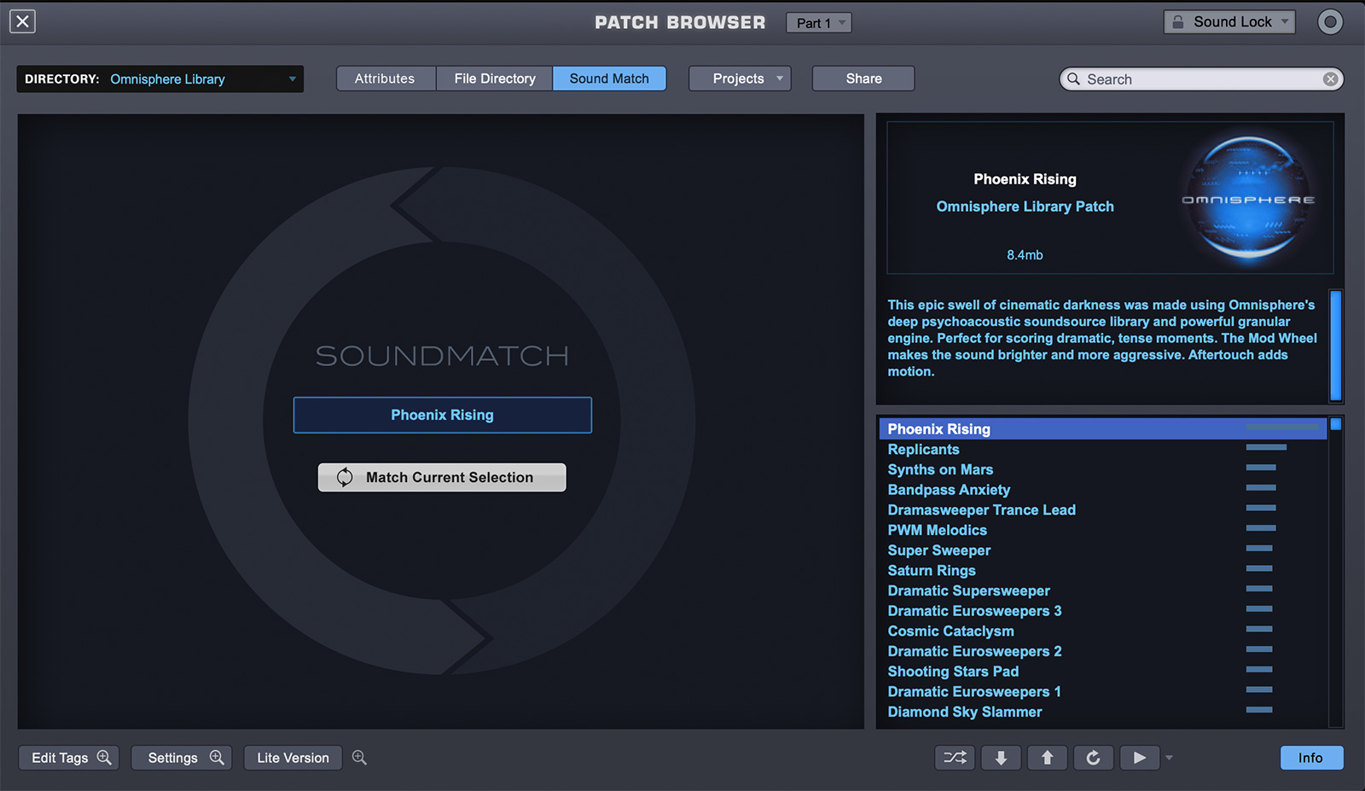Select the PWM Melodics patch
The image size is (1365, 791).
(1102, 530)
